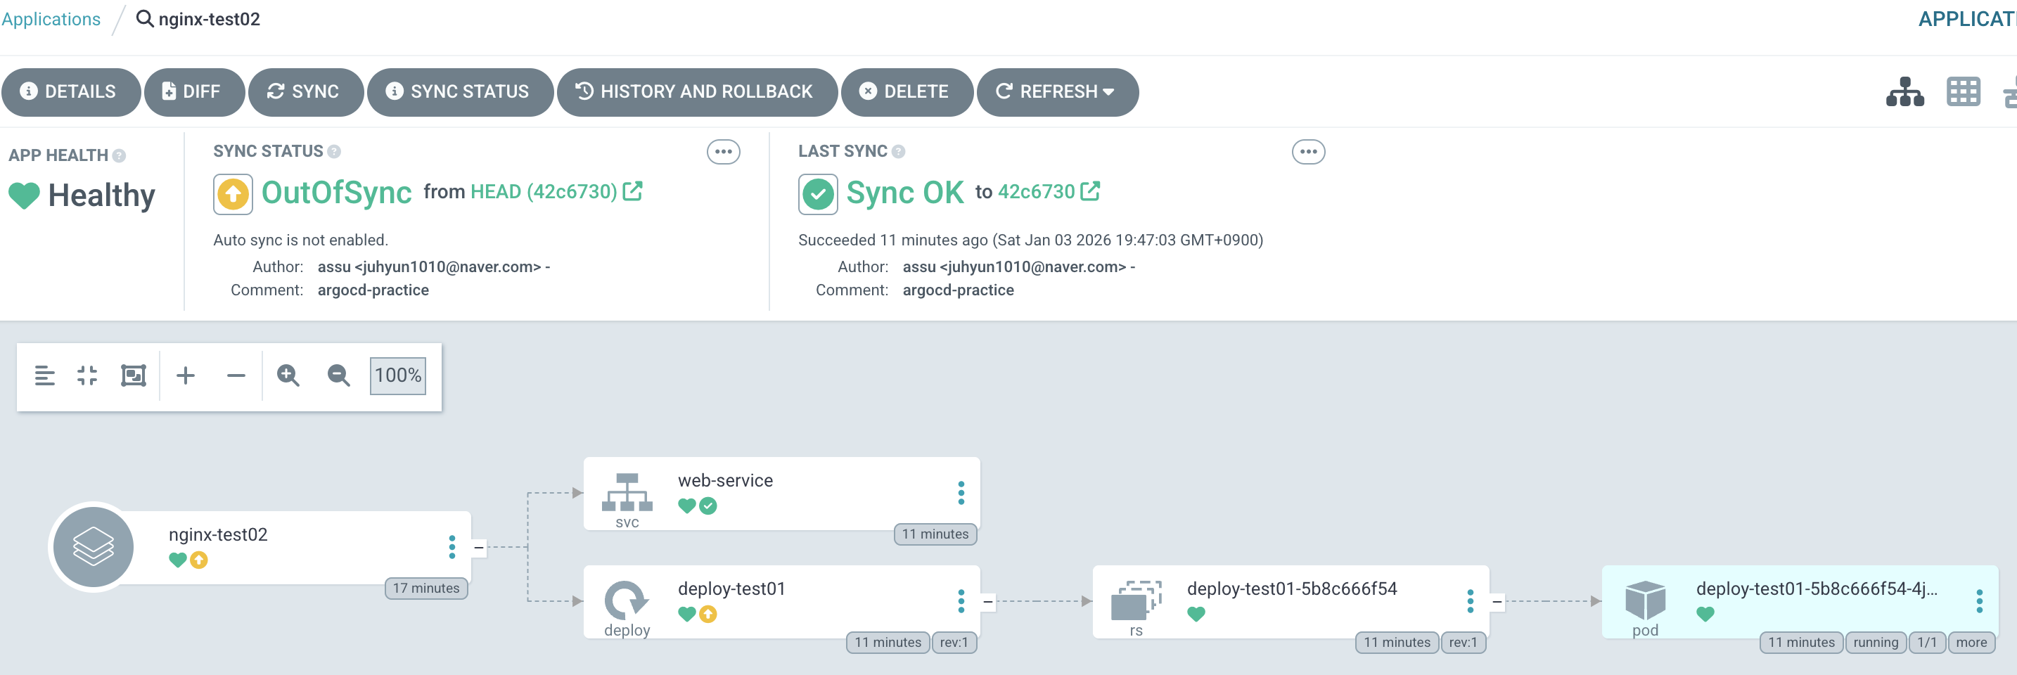
Task: Open the REFRESH dropdown arrow
Action: pyautogui.click(x=1109, y=92)
